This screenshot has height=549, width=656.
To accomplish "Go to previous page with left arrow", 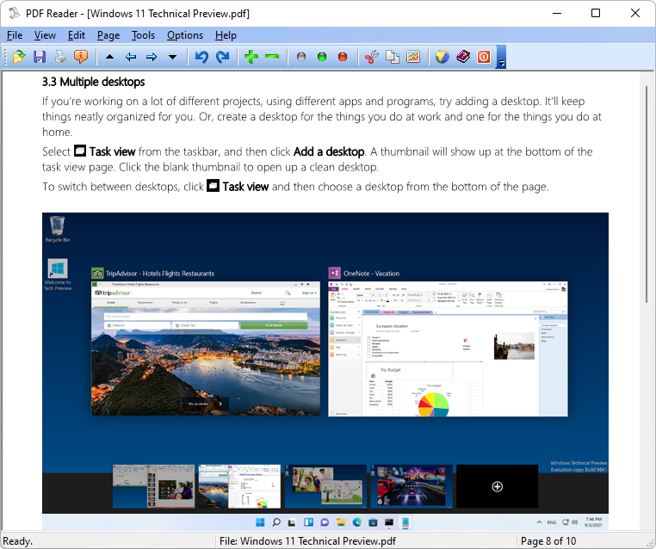I will click(131, 57).
